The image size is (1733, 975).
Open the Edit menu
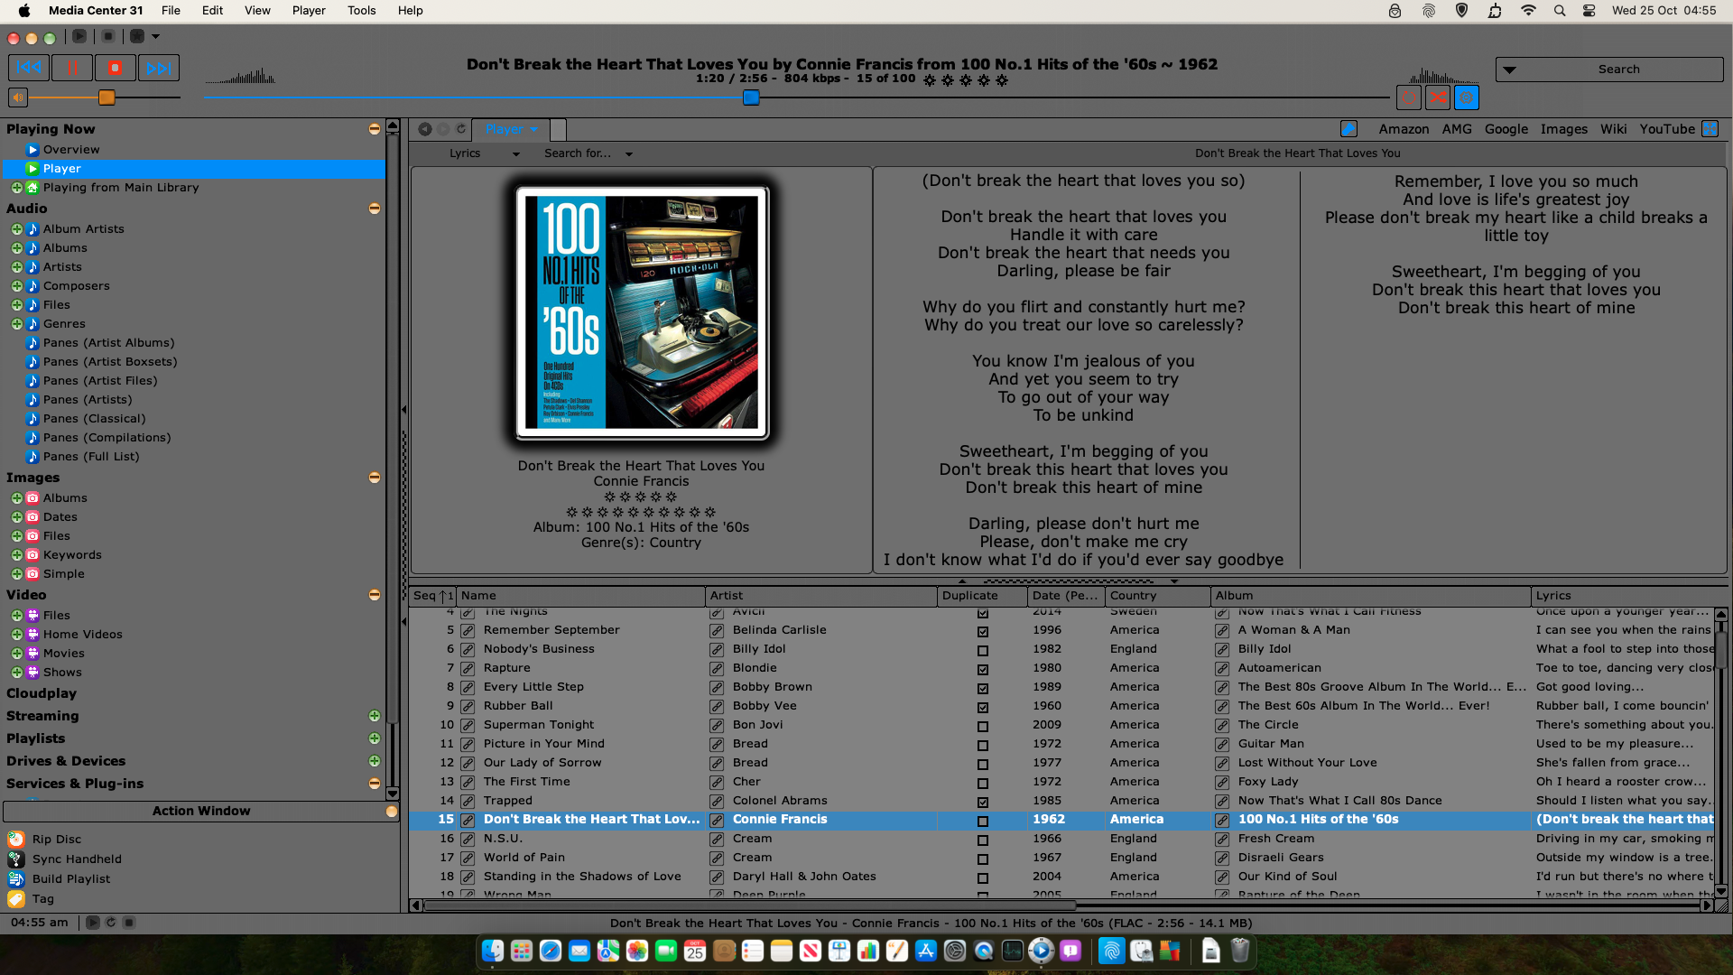(x=213, y=11)
